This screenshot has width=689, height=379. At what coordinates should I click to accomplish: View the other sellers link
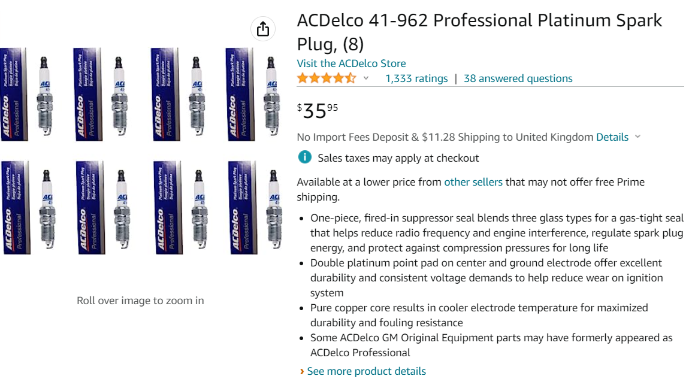pos(473,182)
